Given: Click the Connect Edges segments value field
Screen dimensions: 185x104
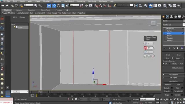Looking at the screenshot, I should pos(149,44).
